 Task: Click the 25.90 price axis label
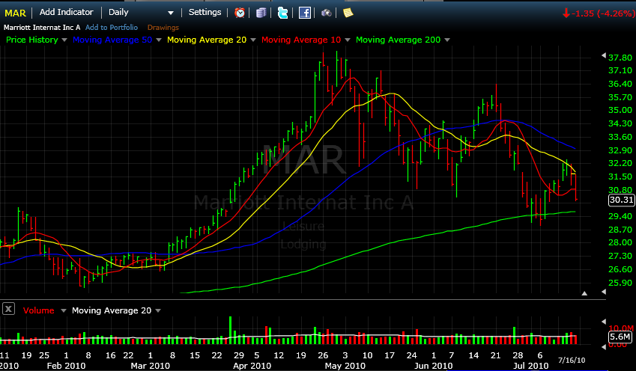click(620, 283)
